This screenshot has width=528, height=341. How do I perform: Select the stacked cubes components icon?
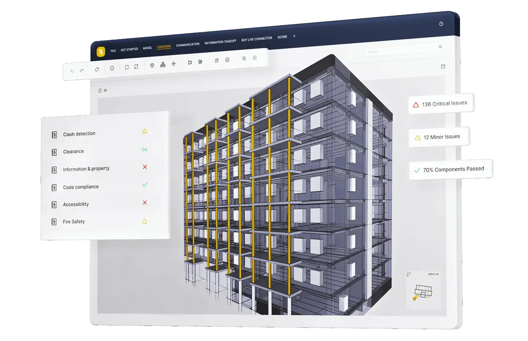pyautogui.click(x=163, y=64)
